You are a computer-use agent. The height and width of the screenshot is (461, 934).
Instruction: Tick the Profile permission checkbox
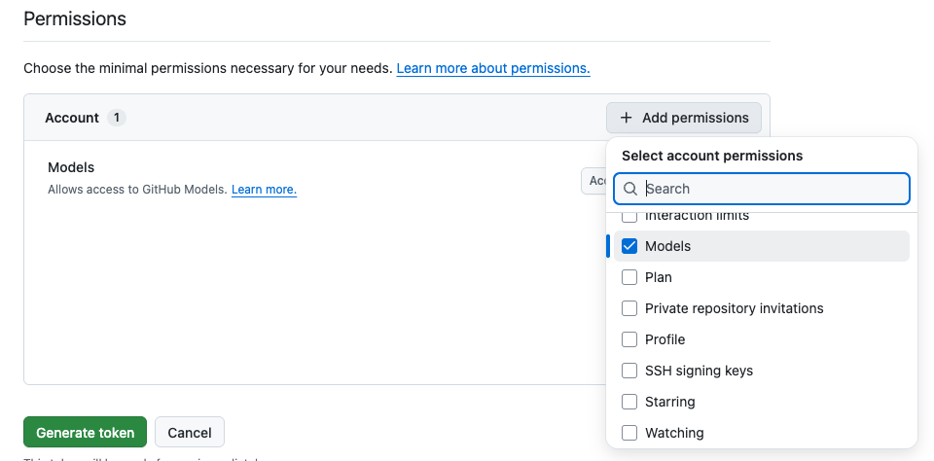pyautogui.click(x=629, y=339)
